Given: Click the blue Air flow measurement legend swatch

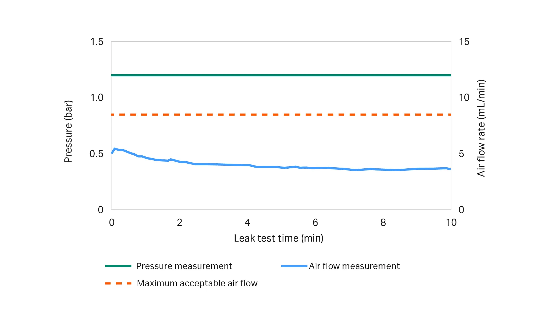Looking at the screenshot, I should [294, 266].
